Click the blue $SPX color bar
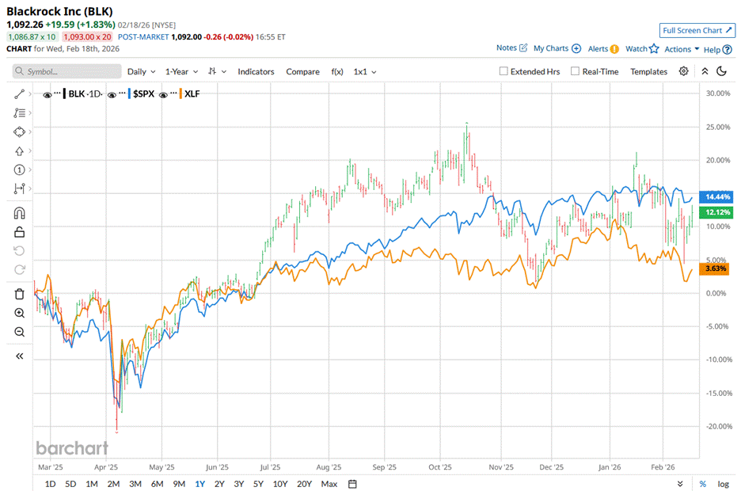This screenshot has height=491, width=741. (129, 93)
